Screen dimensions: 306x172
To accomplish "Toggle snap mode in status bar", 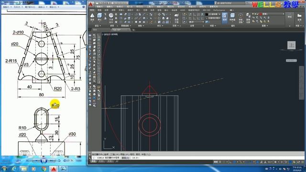I will pos(224,162).
